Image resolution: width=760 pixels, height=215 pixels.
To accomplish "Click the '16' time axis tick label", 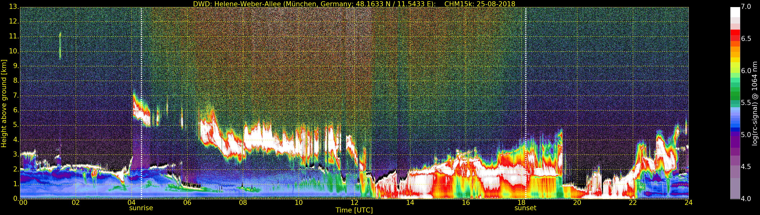I will (466, 203).
